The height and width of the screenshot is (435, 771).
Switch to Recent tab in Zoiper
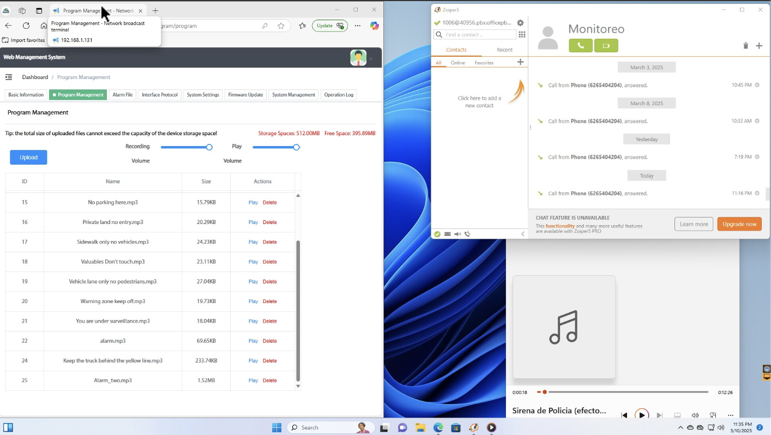504,50
